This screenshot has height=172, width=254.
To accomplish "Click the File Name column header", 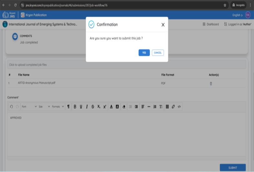I will 24,75.
